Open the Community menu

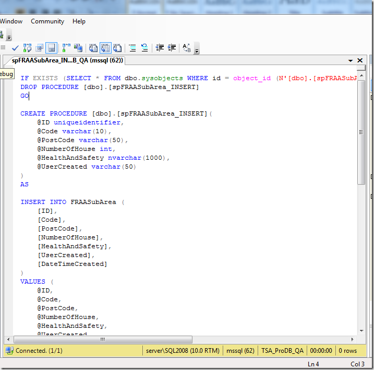(47, 21)
